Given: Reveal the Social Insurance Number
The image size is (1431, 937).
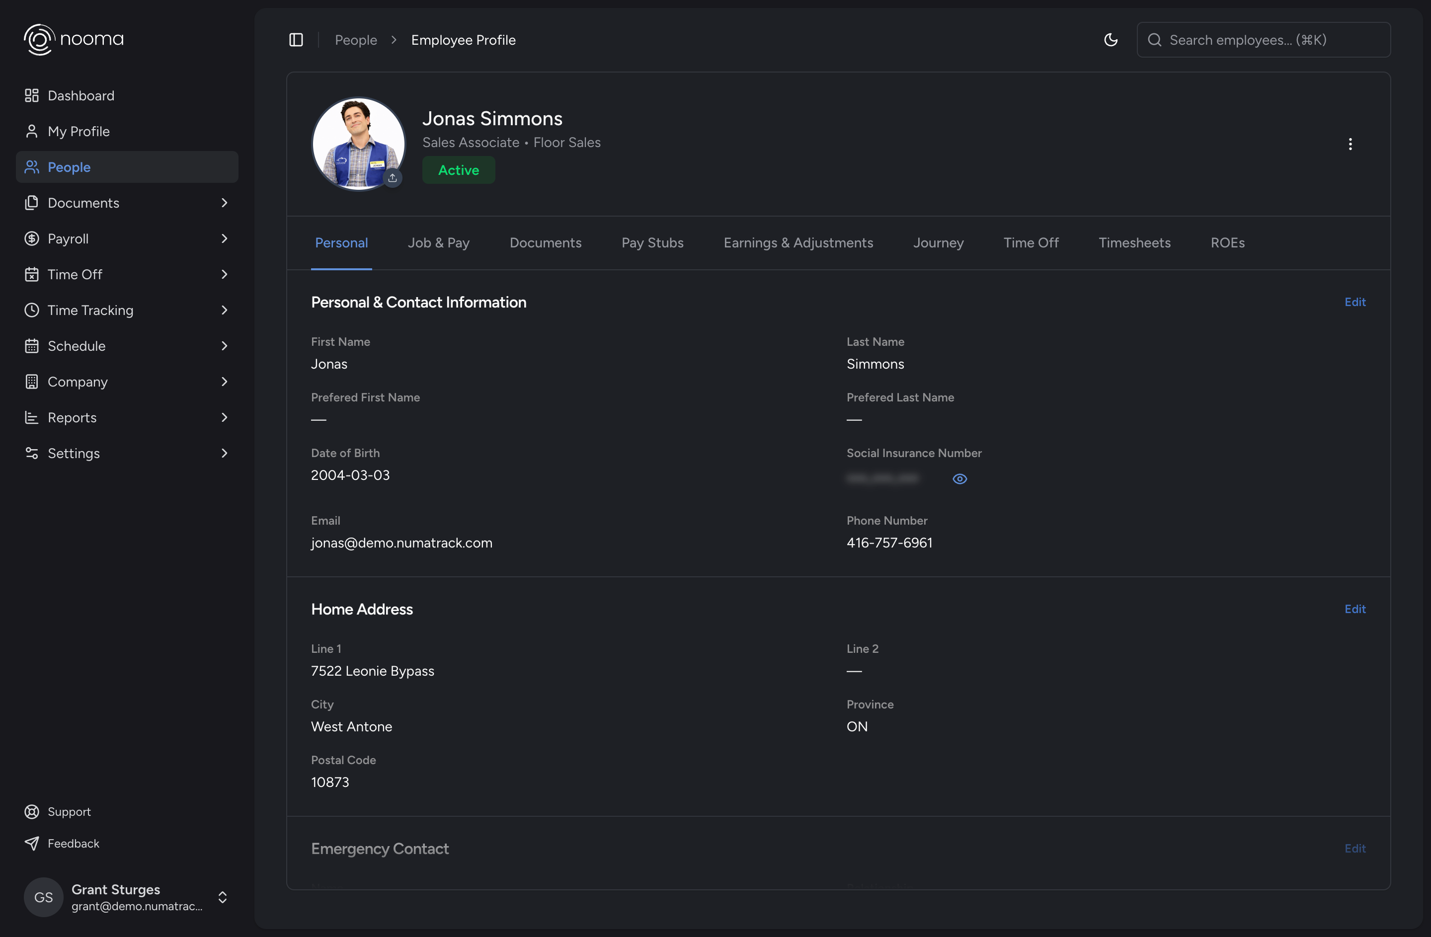Looking at the screenshot, I should click(959, 479).
